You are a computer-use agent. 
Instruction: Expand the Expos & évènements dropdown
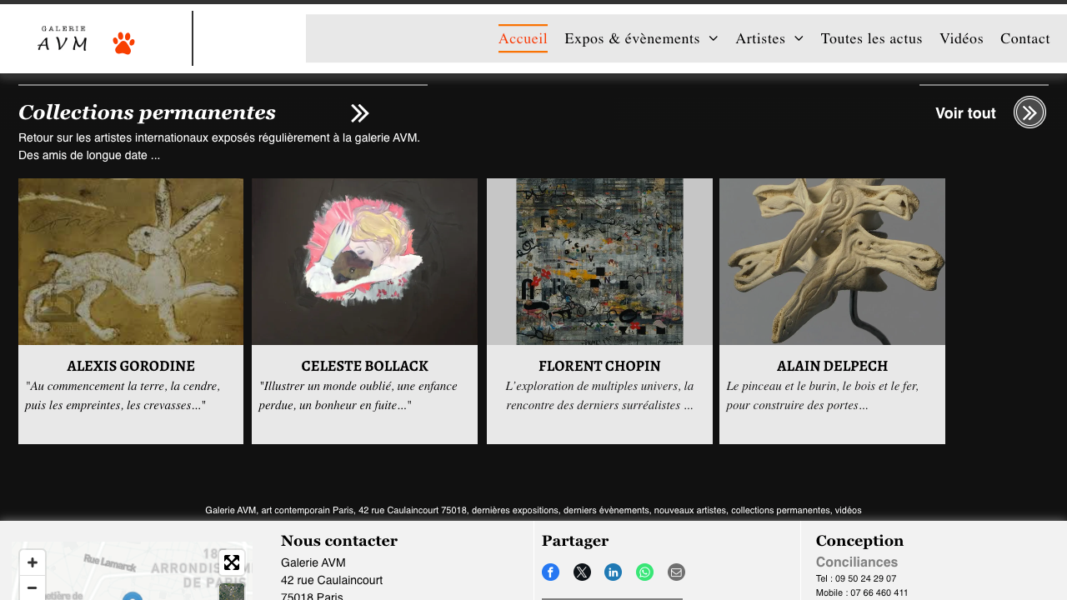click(x=713, y=38)
